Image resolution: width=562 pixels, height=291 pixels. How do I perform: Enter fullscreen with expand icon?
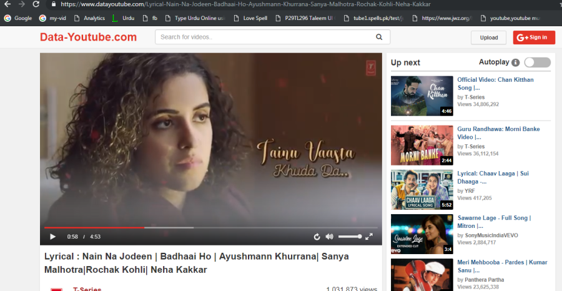[369, 237]
